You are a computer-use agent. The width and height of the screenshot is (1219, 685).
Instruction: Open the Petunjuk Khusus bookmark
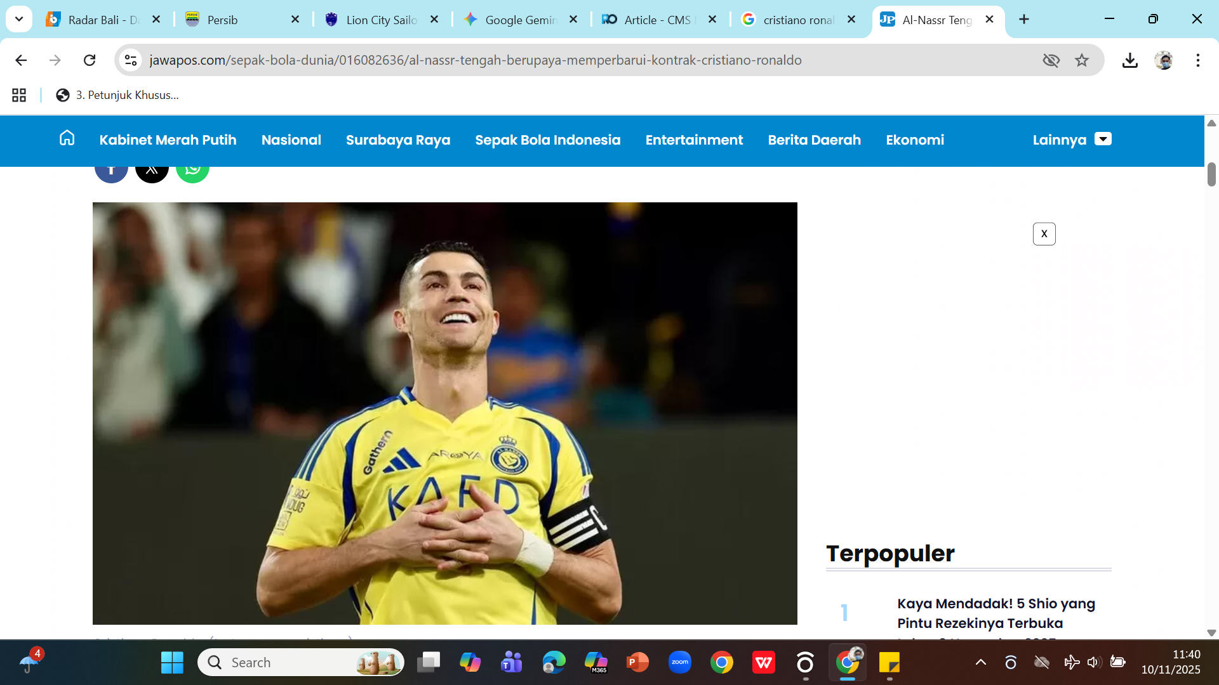117,95
